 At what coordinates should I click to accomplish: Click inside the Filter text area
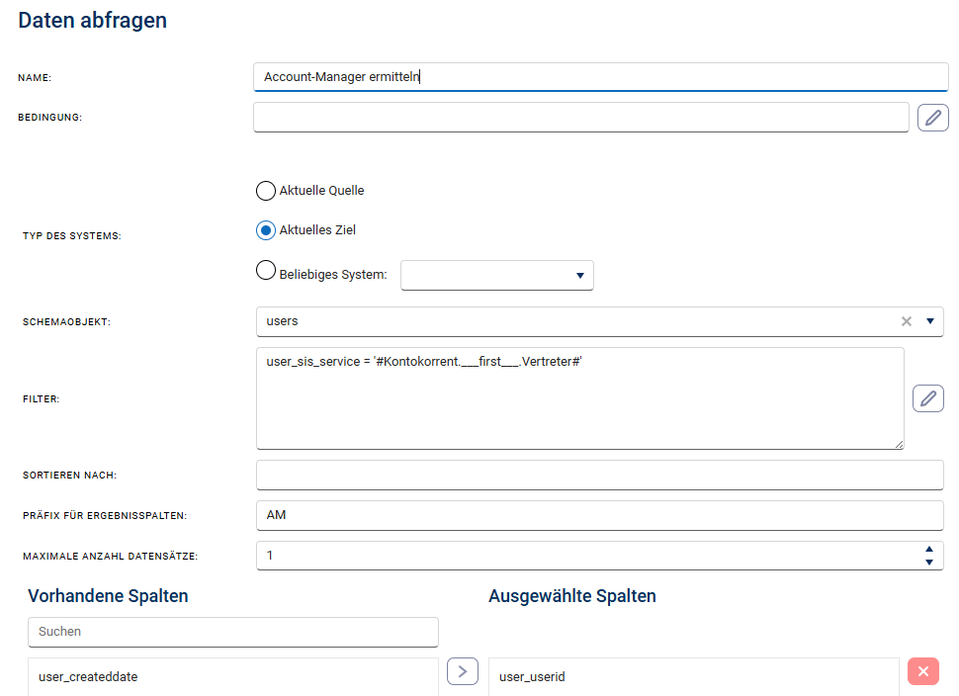579,398
